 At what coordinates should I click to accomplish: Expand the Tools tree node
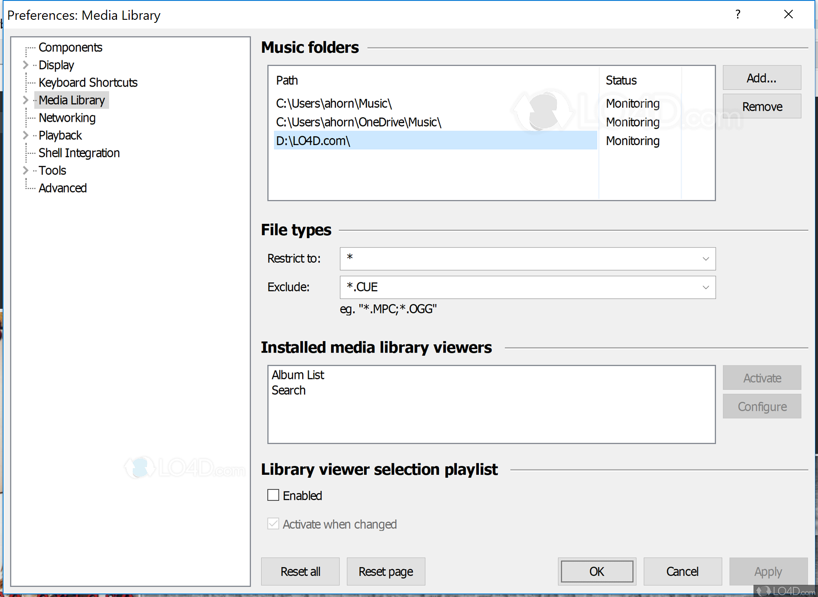pos(25,170)
